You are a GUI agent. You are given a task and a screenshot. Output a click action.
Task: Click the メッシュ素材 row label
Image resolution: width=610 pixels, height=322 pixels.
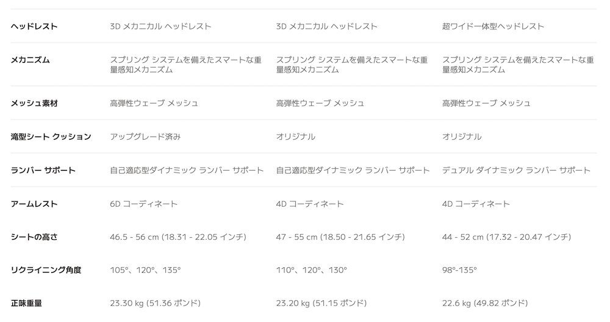tap(34, 103)
